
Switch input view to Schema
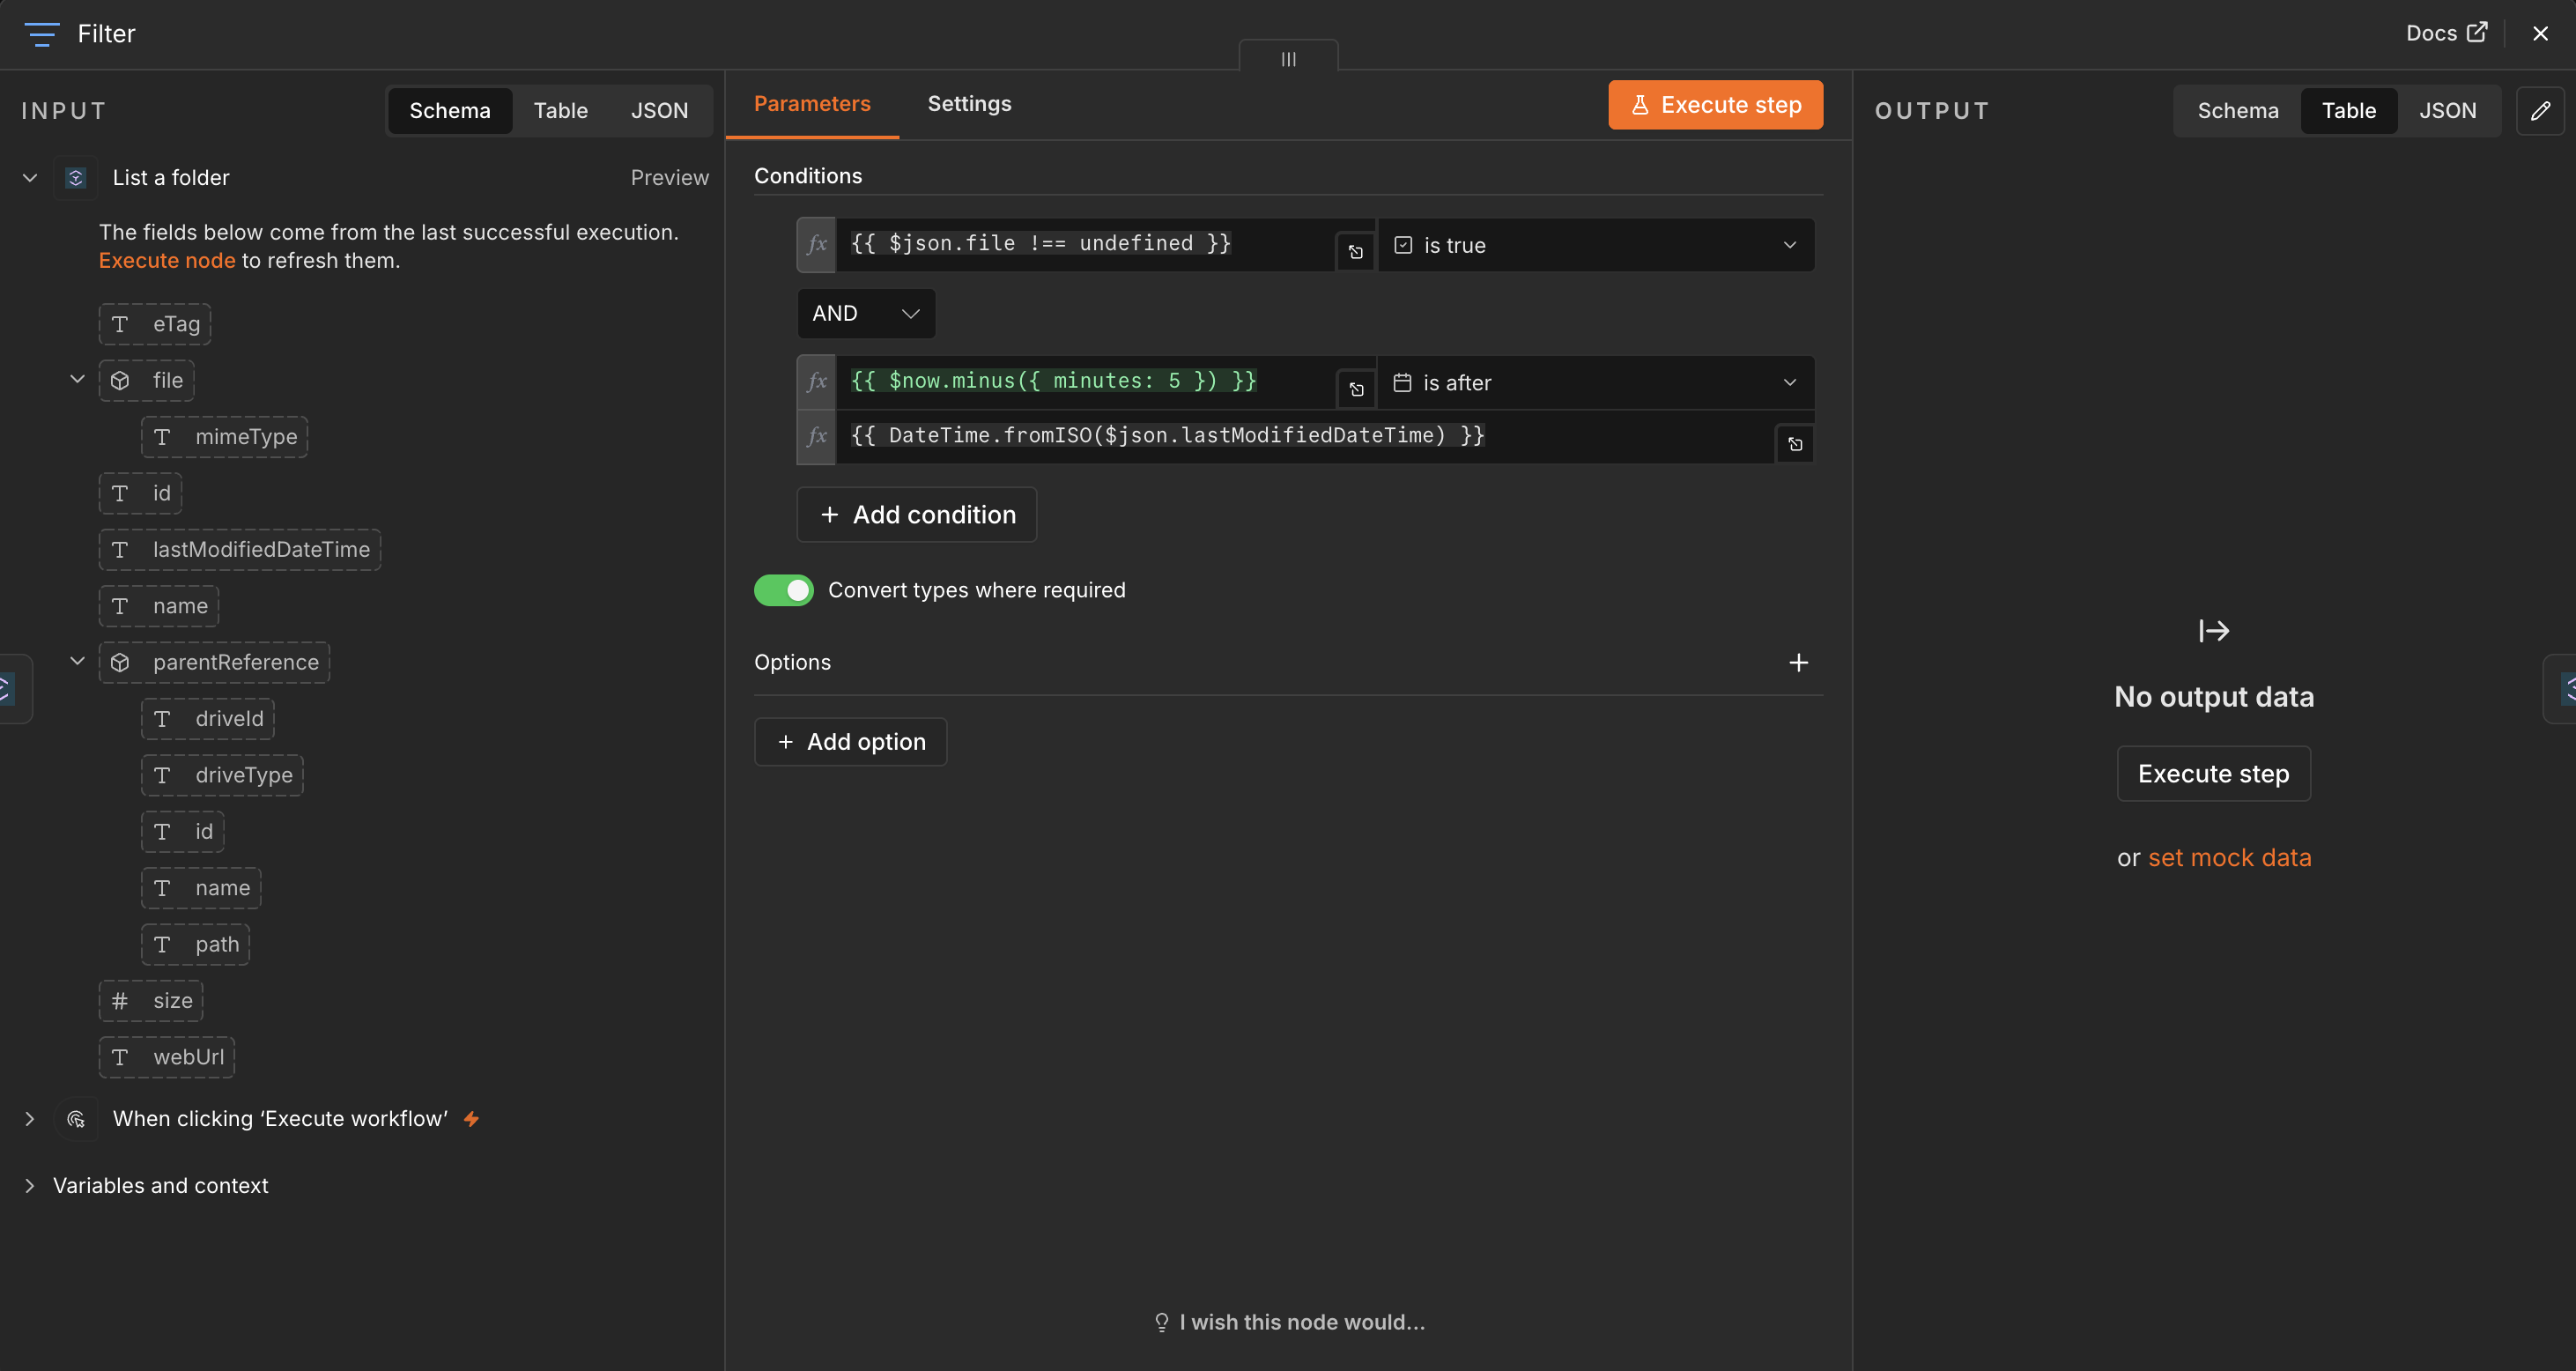450,110
